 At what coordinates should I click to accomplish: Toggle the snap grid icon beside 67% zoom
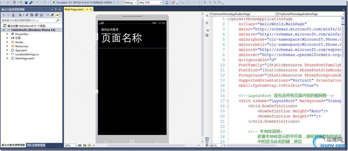click(80, 146)
